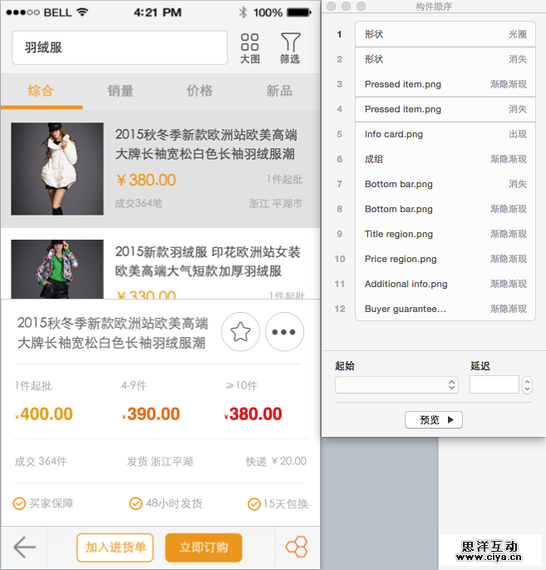Select row 3 Pressed item.png 渐隐渐现
The image size is (546, 570).
tap(445, 84)
